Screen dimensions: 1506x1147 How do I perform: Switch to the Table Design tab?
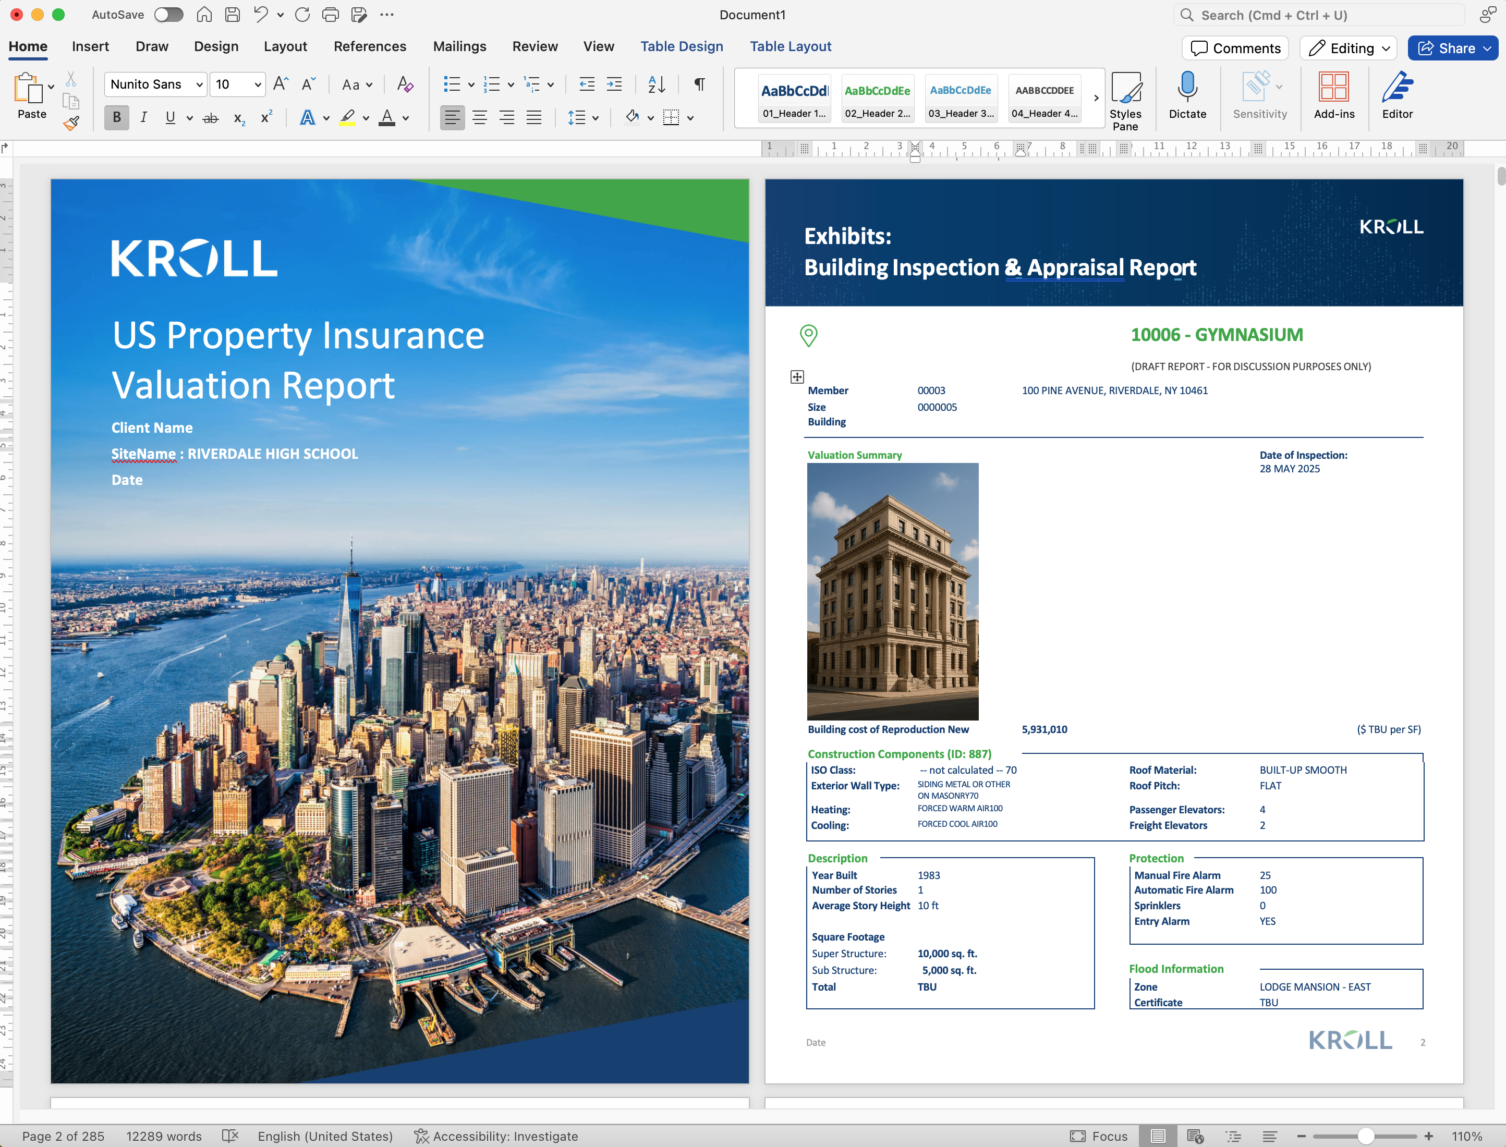[682, 46]
